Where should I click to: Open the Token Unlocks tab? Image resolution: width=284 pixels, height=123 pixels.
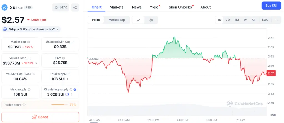pyautogui.click(x=179, y=7)
